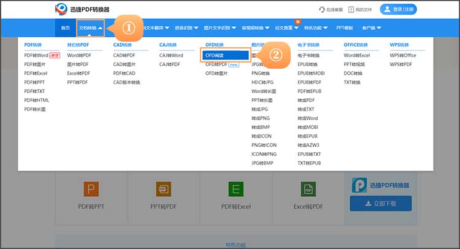
Task: Choose PDF转CAD menu entry
Action: [x=124, y=74]
